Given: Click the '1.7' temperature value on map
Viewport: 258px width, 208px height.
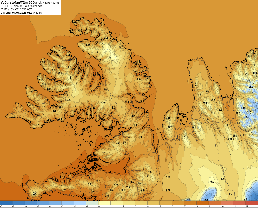Looking at the screenshot, I should point(103,103).
